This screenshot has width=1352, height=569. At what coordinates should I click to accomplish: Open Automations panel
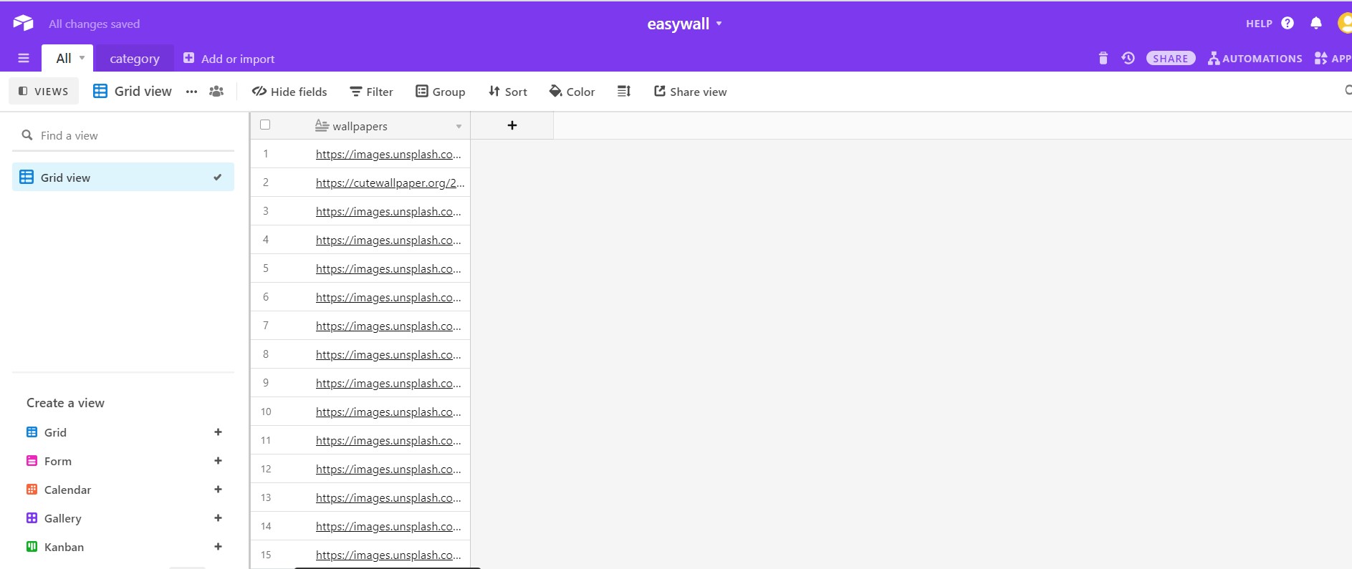click(x=1255, y=59)
